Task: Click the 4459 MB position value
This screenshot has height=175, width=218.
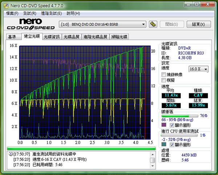Action: (x=189, y=155)
